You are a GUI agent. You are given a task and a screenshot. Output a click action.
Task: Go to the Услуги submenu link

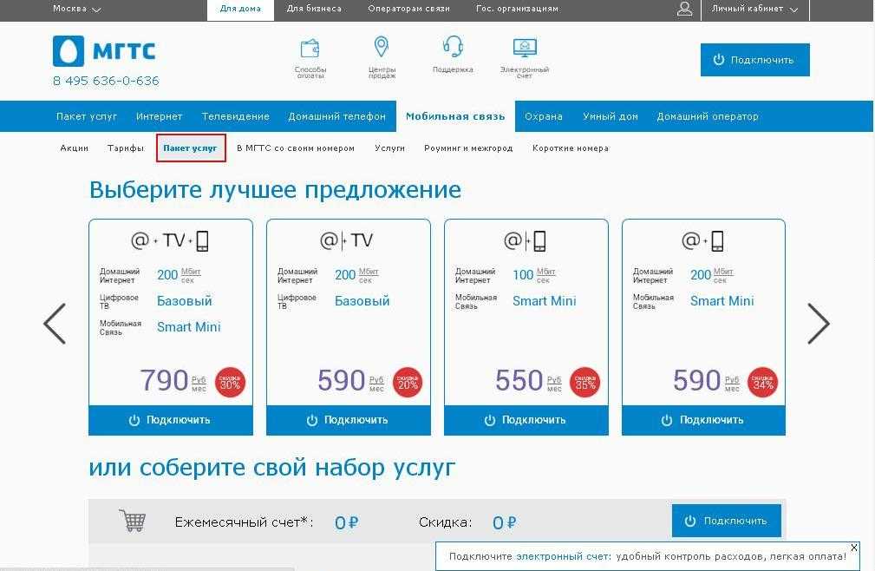[x=389, y=148]
